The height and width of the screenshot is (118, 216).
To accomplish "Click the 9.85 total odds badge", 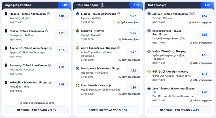I will pos(64,5).
